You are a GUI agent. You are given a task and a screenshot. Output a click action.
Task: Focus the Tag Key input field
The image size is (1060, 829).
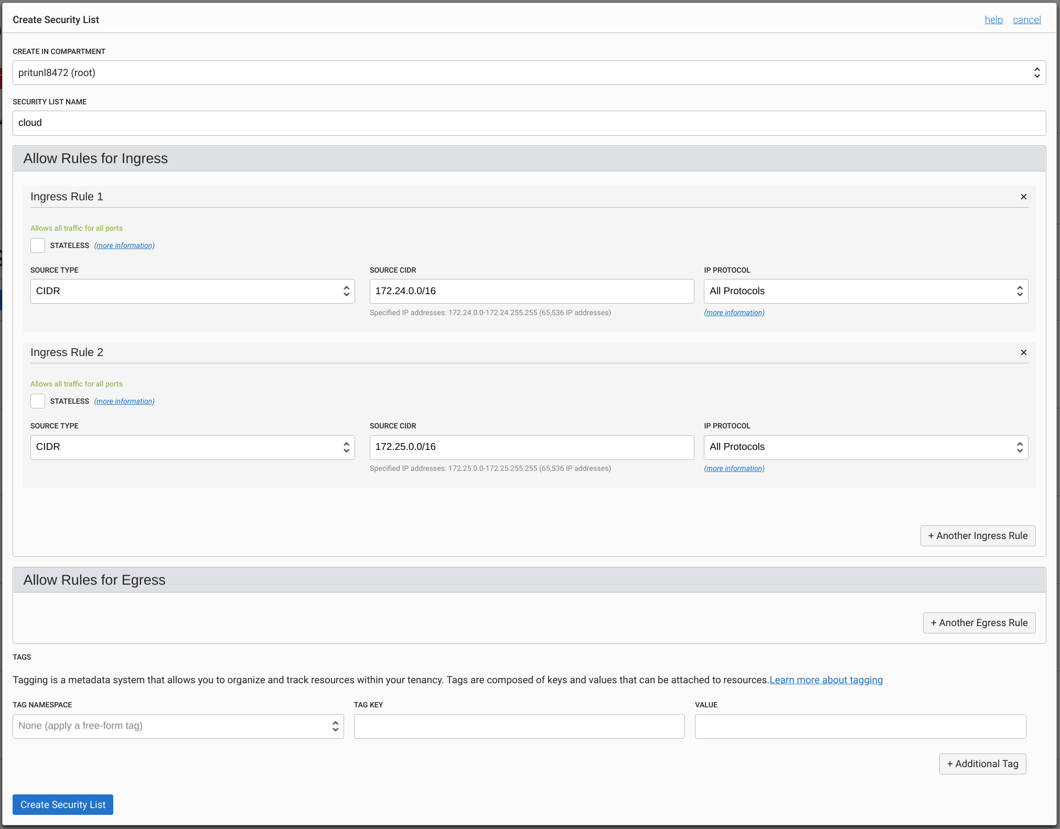(519, 726)
